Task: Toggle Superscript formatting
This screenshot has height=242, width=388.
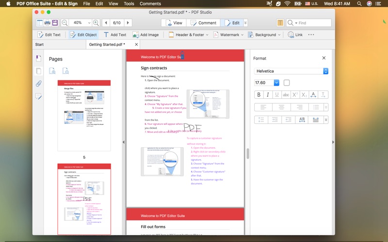Action: pos(295,95)
